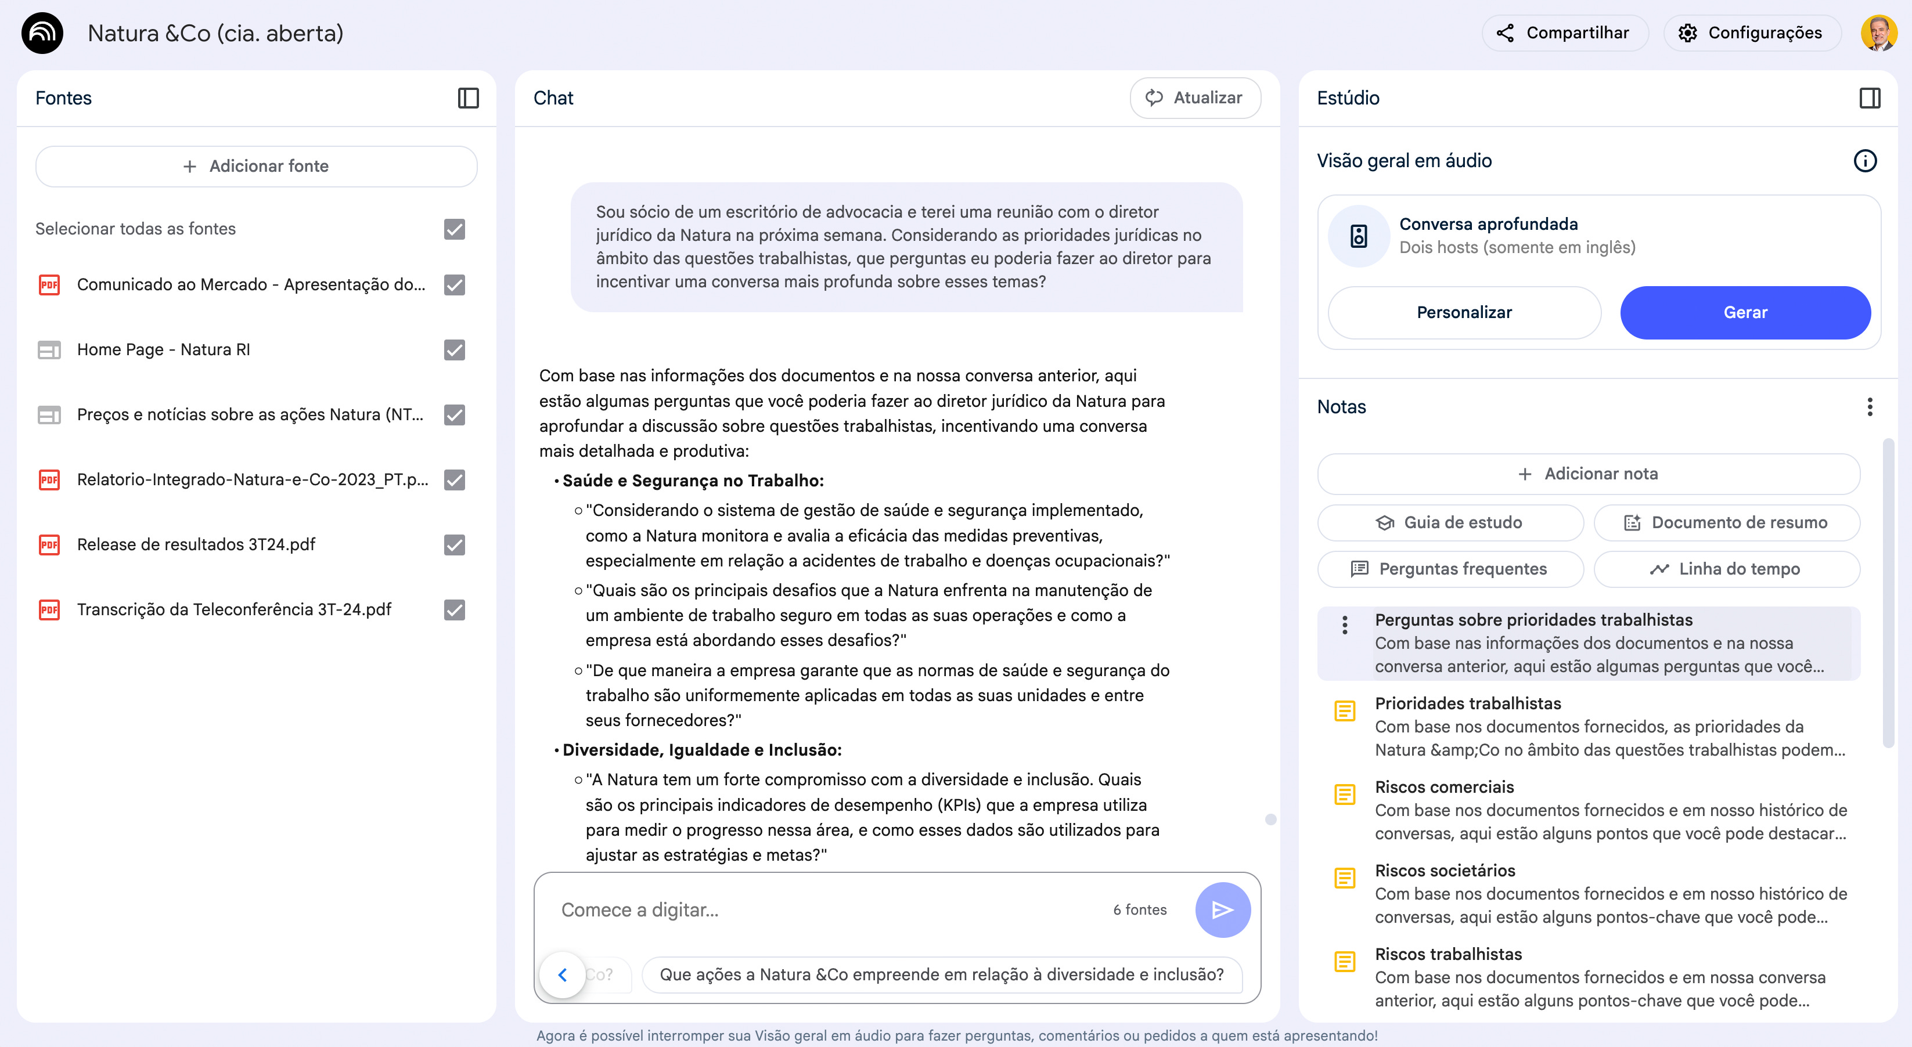Open options for Perguntas sobre prioridades note
The height and width of the screenshot is (1047, 1912).
1344,626
